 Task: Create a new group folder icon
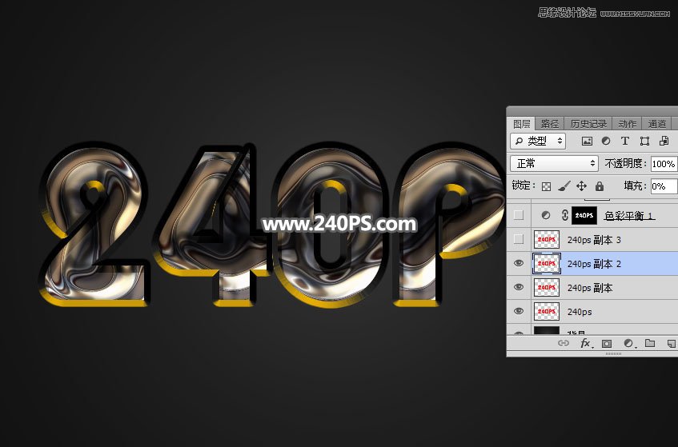[x=650, y=343]
